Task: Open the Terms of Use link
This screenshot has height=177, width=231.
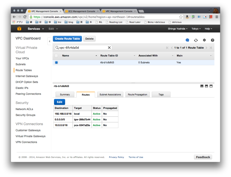Action: (136, 157)
